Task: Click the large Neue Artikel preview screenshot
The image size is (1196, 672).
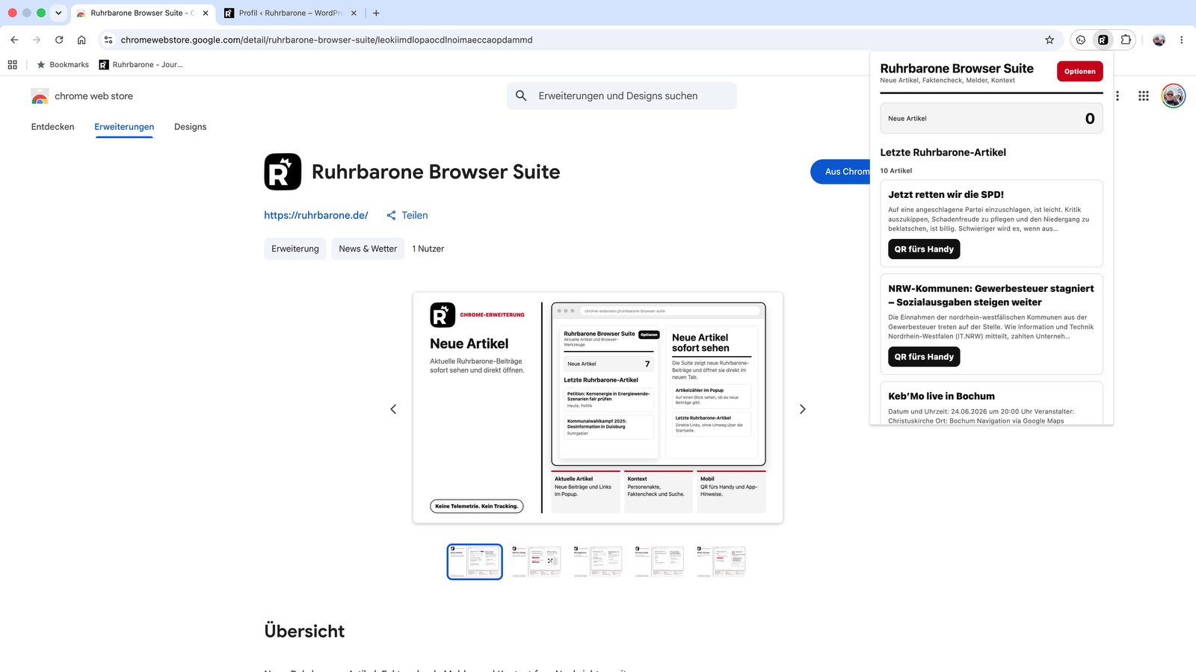Action: (598, 408)
